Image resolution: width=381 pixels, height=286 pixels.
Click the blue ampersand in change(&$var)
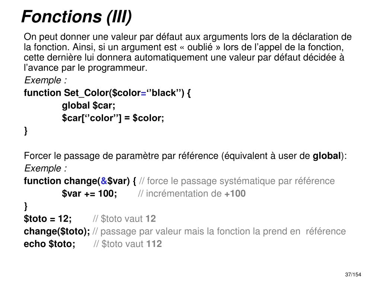pyautogui.click(x=104, y=181)
